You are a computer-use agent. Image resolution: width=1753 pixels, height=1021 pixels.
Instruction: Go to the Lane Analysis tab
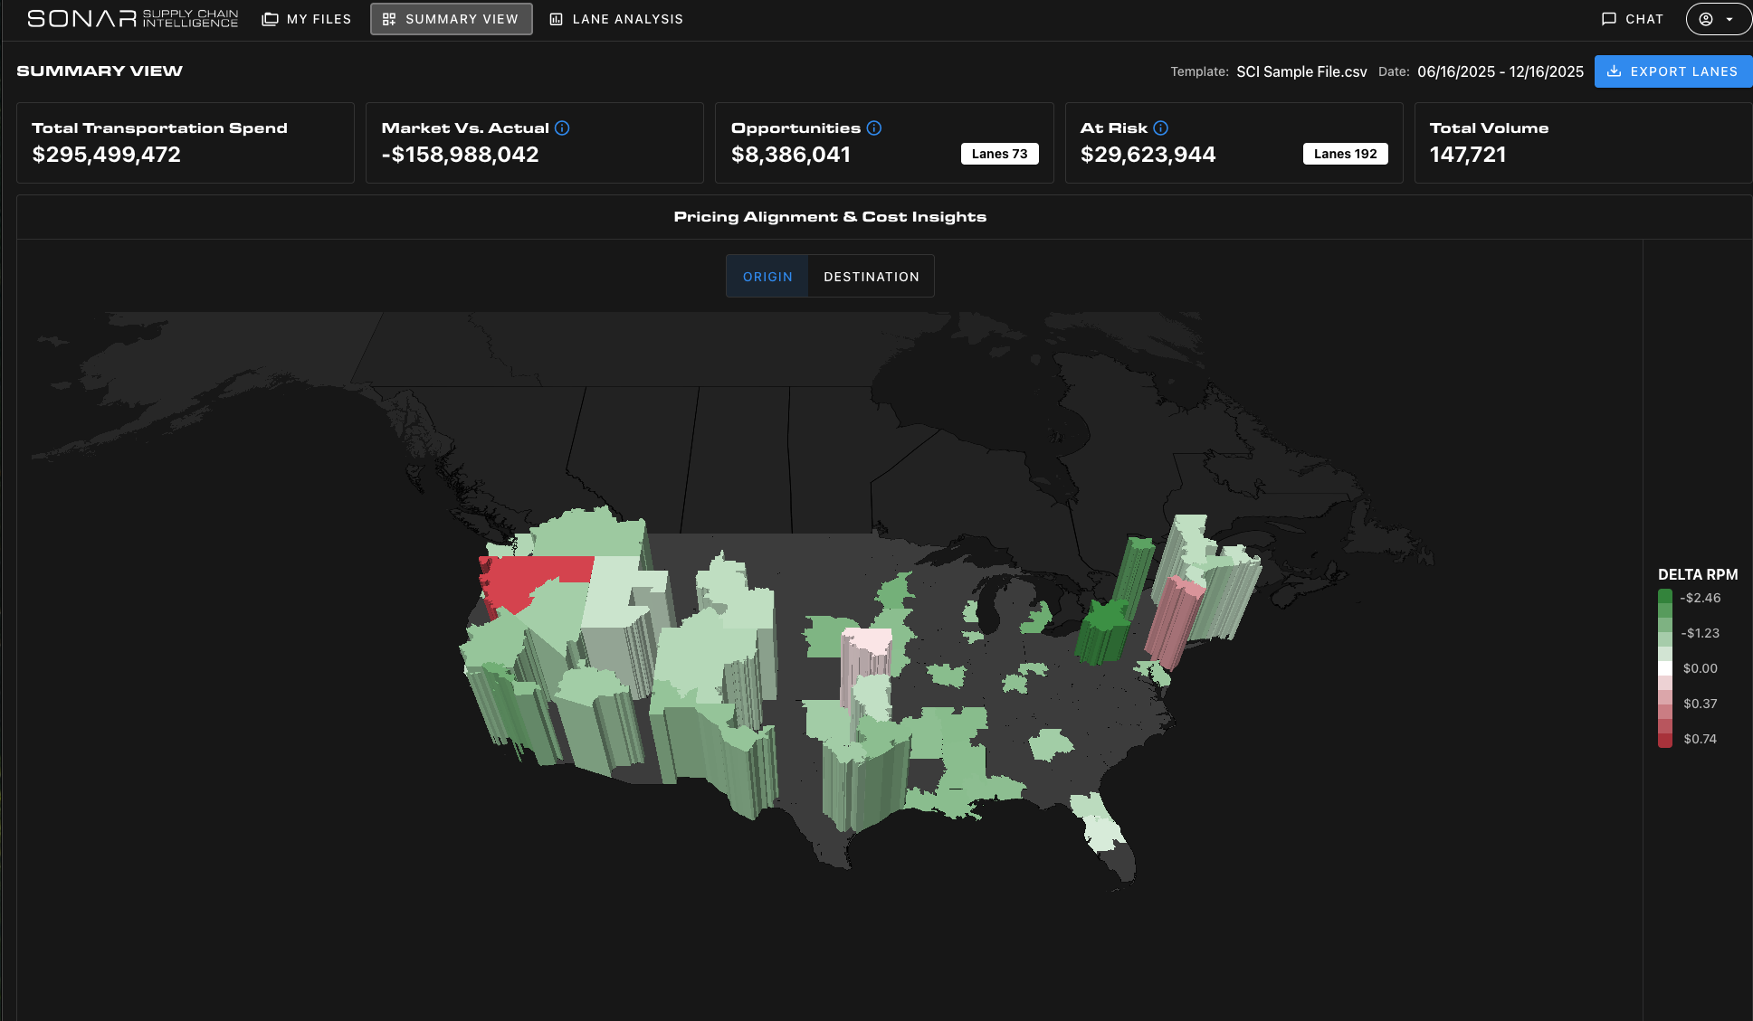pos(627,19)
